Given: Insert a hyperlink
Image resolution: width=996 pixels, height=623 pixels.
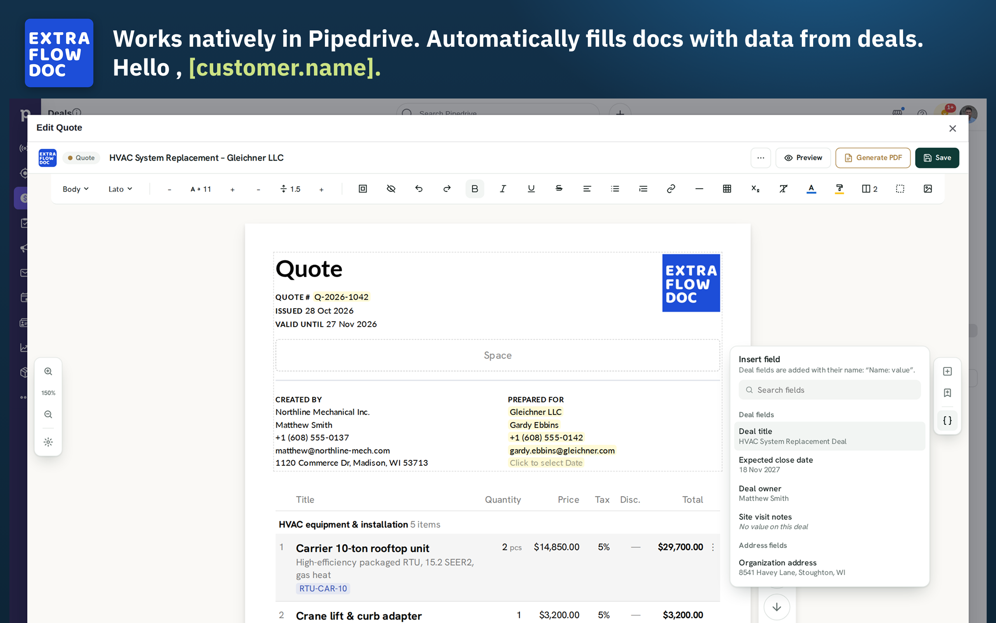Looking at the screenshot, I should [x=671, y=189].
